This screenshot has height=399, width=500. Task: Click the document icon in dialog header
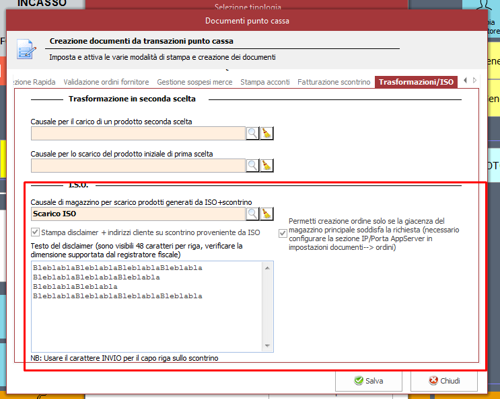pos(26,49)
